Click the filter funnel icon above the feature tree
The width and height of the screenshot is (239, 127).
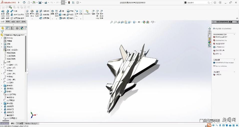tap(2, 32)
